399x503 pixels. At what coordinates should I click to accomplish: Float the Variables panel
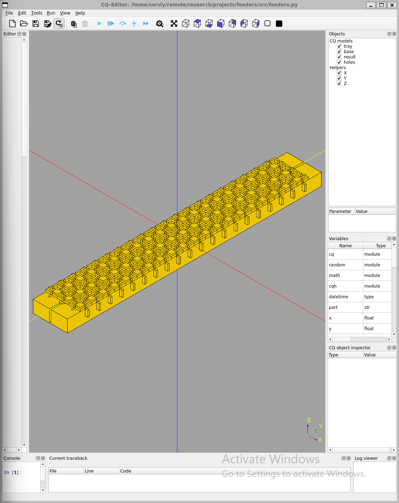click(x=389, y=239)
